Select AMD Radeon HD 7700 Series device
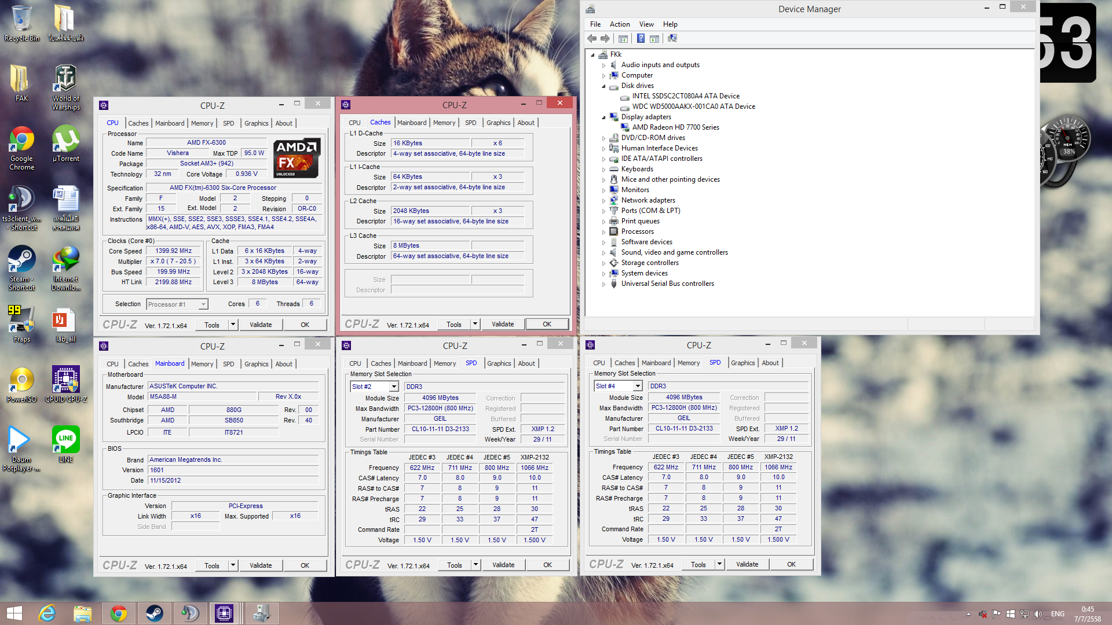The image size is (1112, 625). pyautogui.click(x=675, y=127)
